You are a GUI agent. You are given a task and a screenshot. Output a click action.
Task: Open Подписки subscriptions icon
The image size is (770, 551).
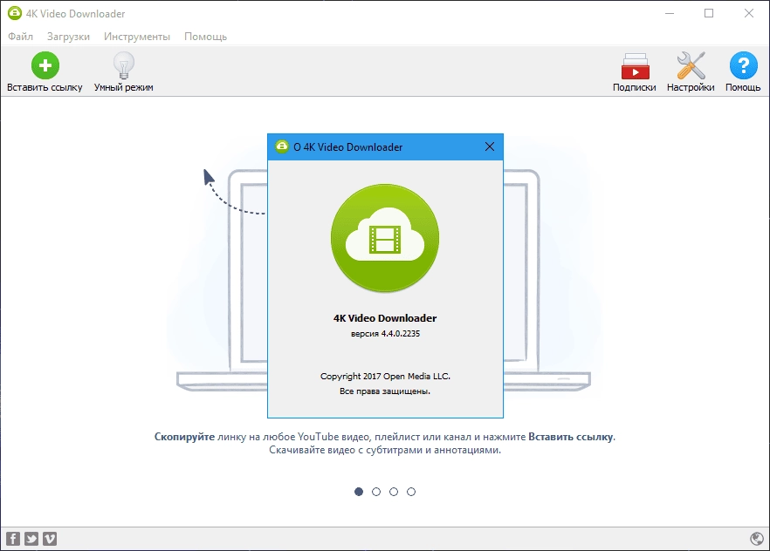coord(635,66)
